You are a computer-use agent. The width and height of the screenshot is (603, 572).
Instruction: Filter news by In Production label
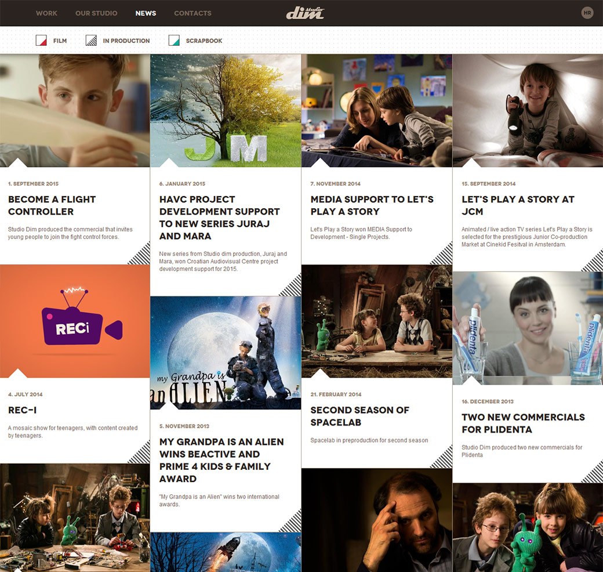[126, 41]
